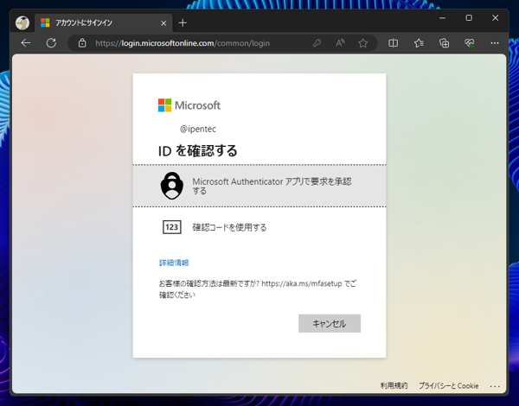Activate Read Aloud icon in address bar
519x406 pixels.
coord(340,43)
